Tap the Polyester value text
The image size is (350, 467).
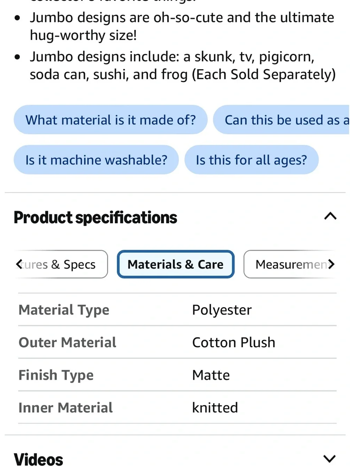click(x=222, y=310)
